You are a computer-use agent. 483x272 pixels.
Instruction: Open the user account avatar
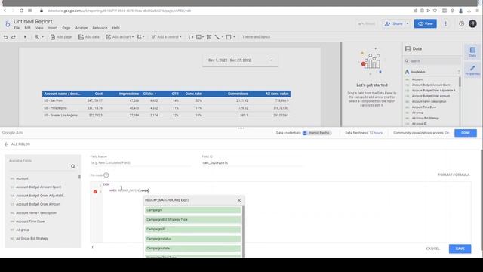coord(472,23)
